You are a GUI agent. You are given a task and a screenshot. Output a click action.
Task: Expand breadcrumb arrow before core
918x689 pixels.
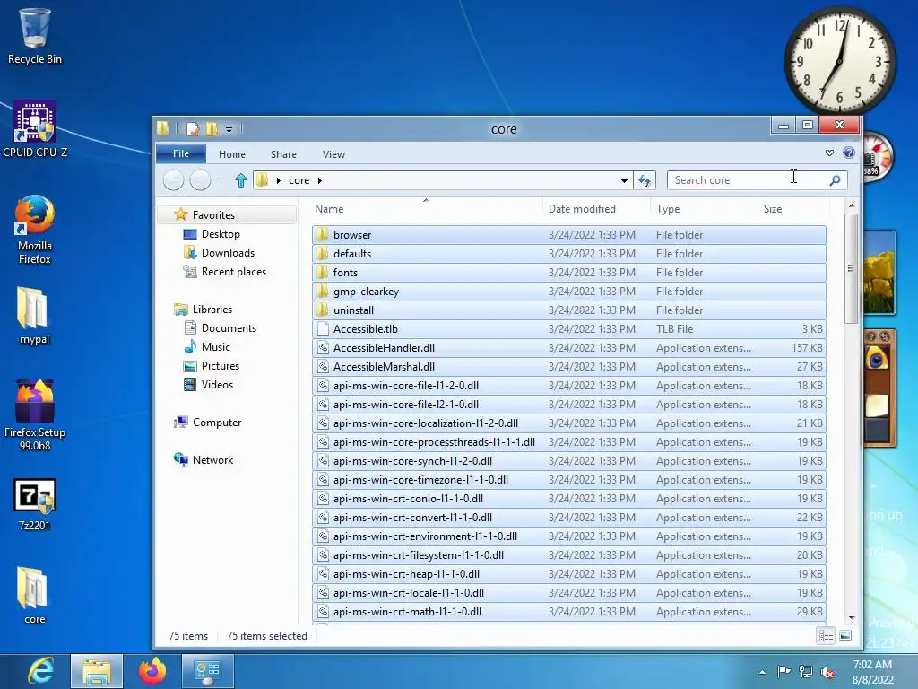point(279,180)
